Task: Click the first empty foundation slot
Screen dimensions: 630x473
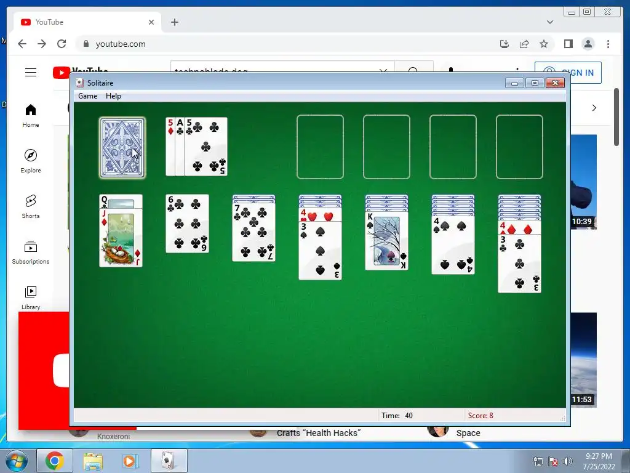Action: tap(320, 147)
